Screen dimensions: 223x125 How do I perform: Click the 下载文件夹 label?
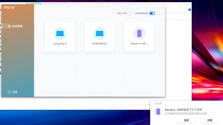click(122, 13)
